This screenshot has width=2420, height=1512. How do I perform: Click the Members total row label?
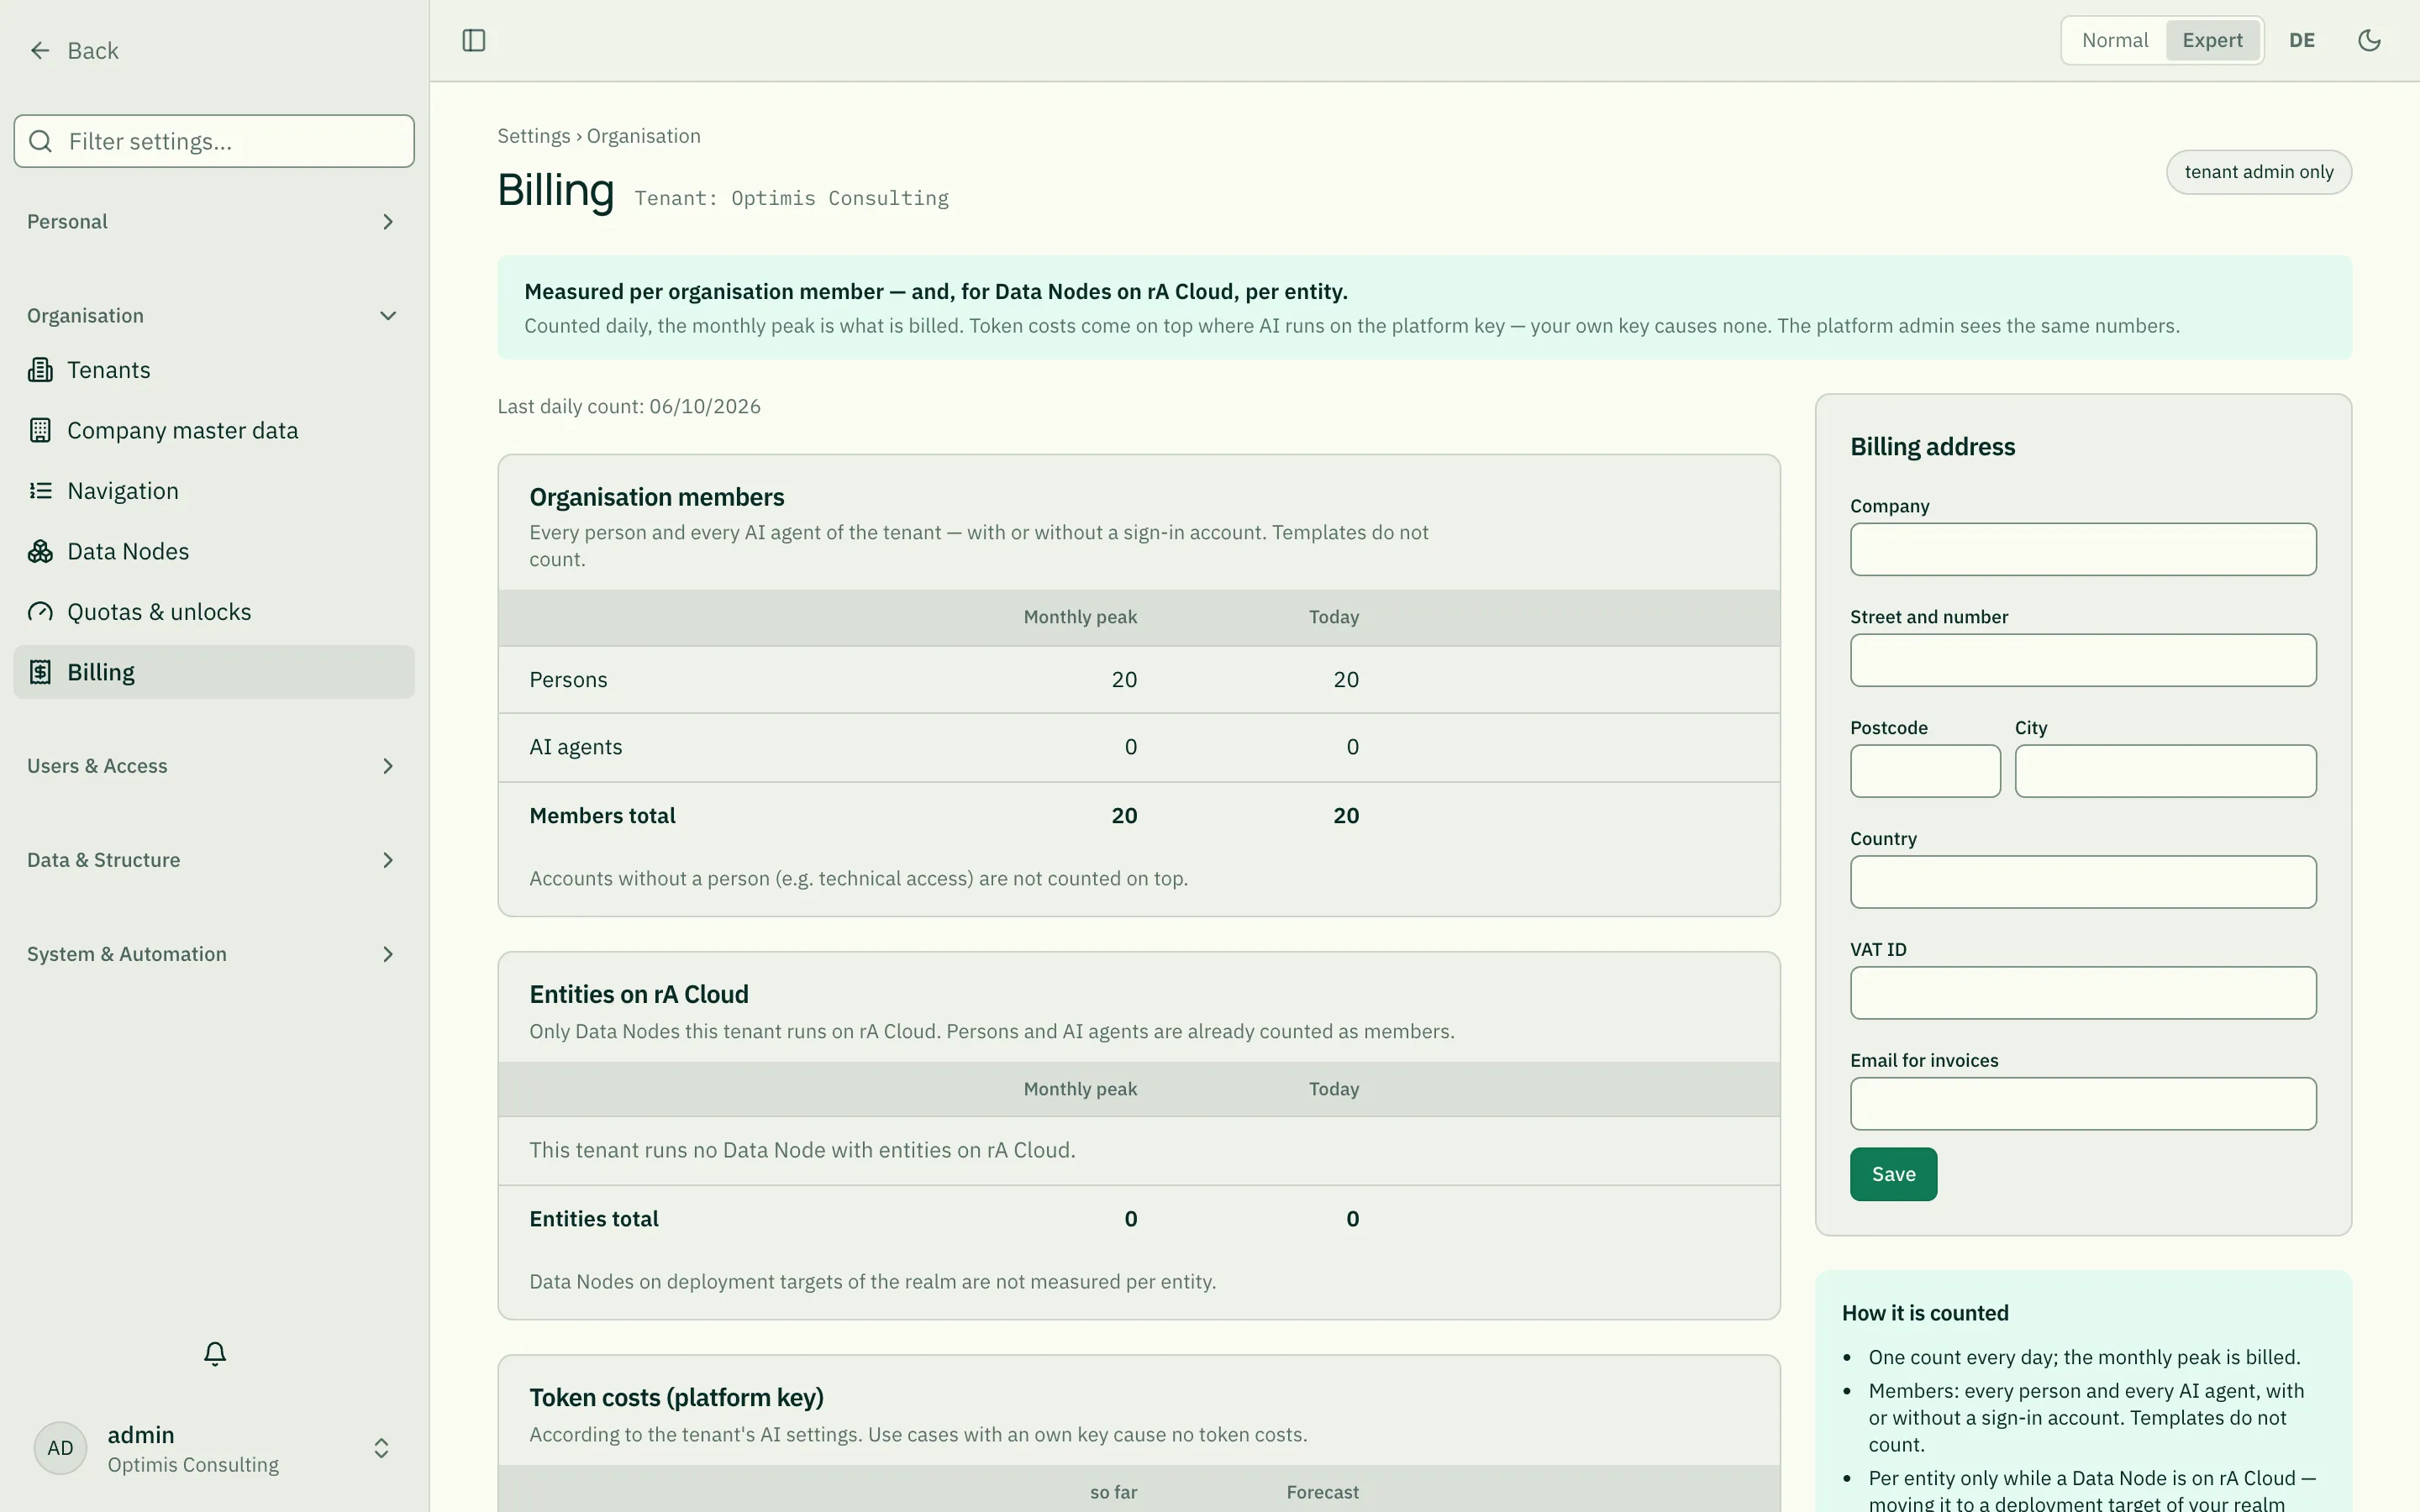click(602, 816)
